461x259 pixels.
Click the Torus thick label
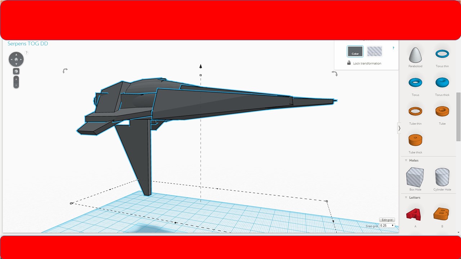coord(442,95)
